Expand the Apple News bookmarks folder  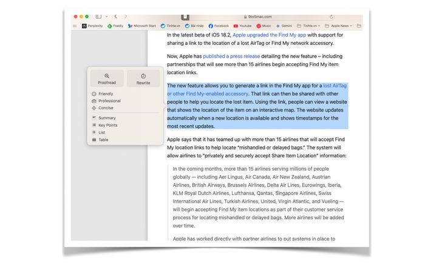tap(339, 26)
